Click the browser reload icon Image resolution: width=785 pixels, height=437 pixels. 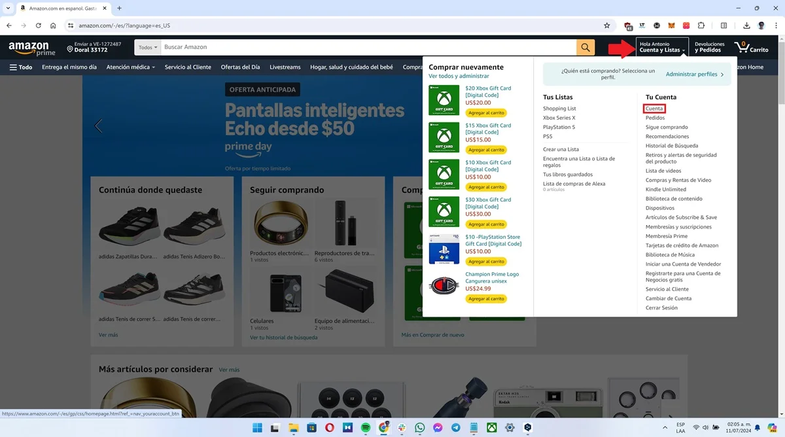(x=38, y=25)
